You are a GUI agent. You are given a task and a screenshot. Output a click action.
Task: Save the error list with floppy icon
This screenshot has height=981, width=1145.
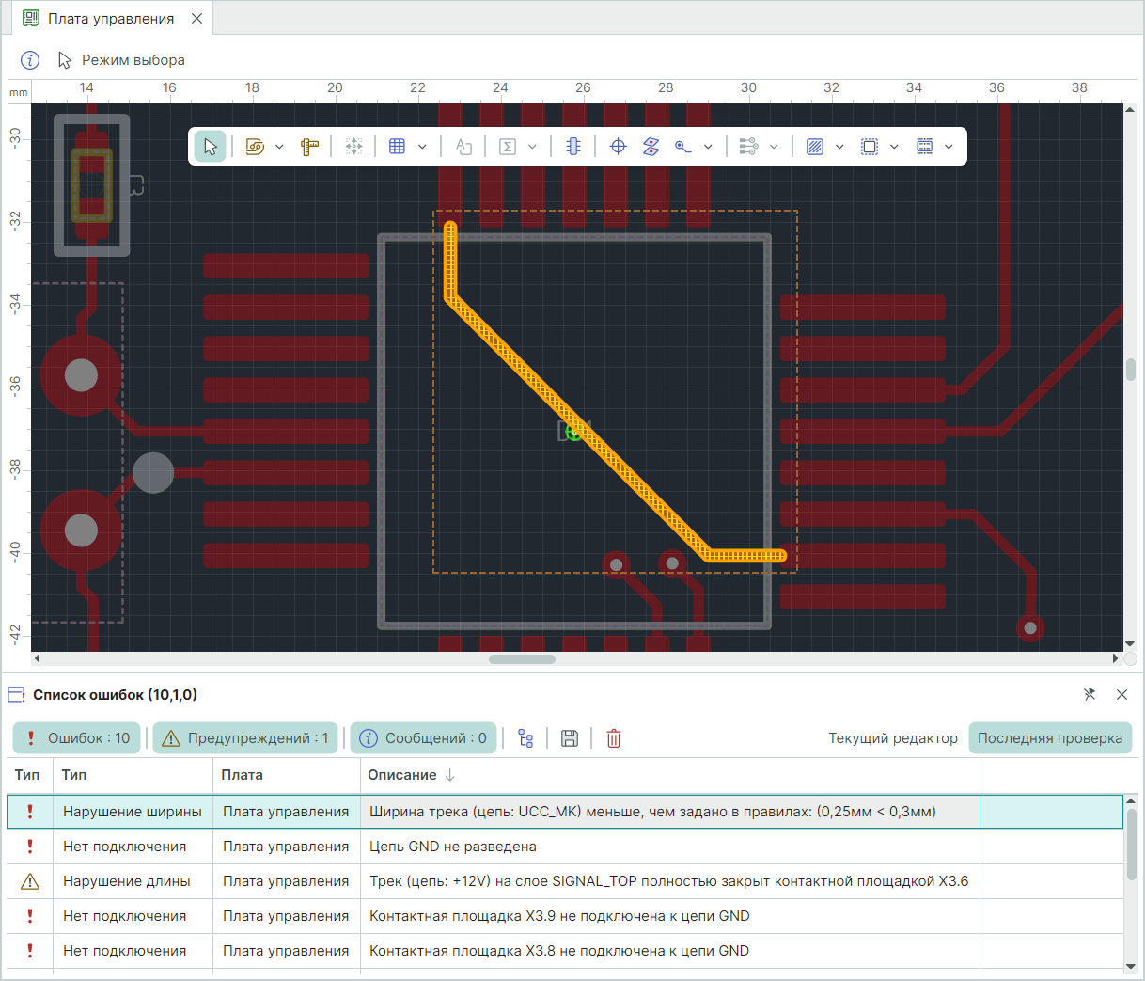(569, 738)
